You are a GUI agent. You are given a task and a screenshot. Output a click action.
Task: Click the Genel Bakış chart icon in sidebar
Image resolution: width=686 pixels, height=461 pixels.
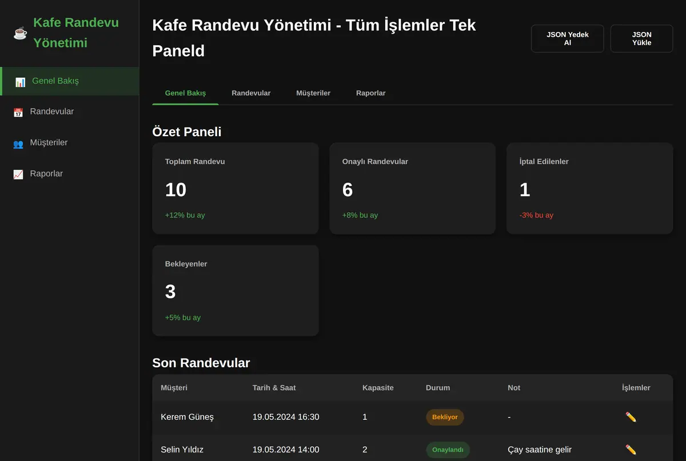click(20, 82)
